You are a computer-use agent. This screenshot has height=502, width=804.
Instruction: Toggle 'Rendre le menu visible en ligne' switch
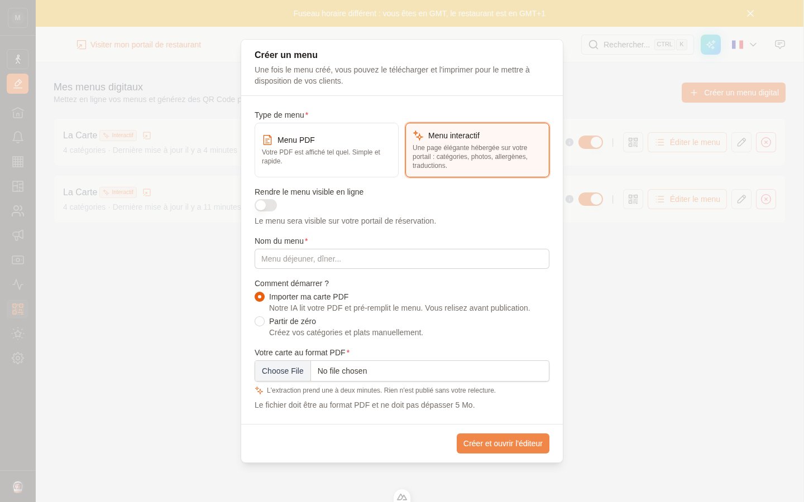click(266, 205)
